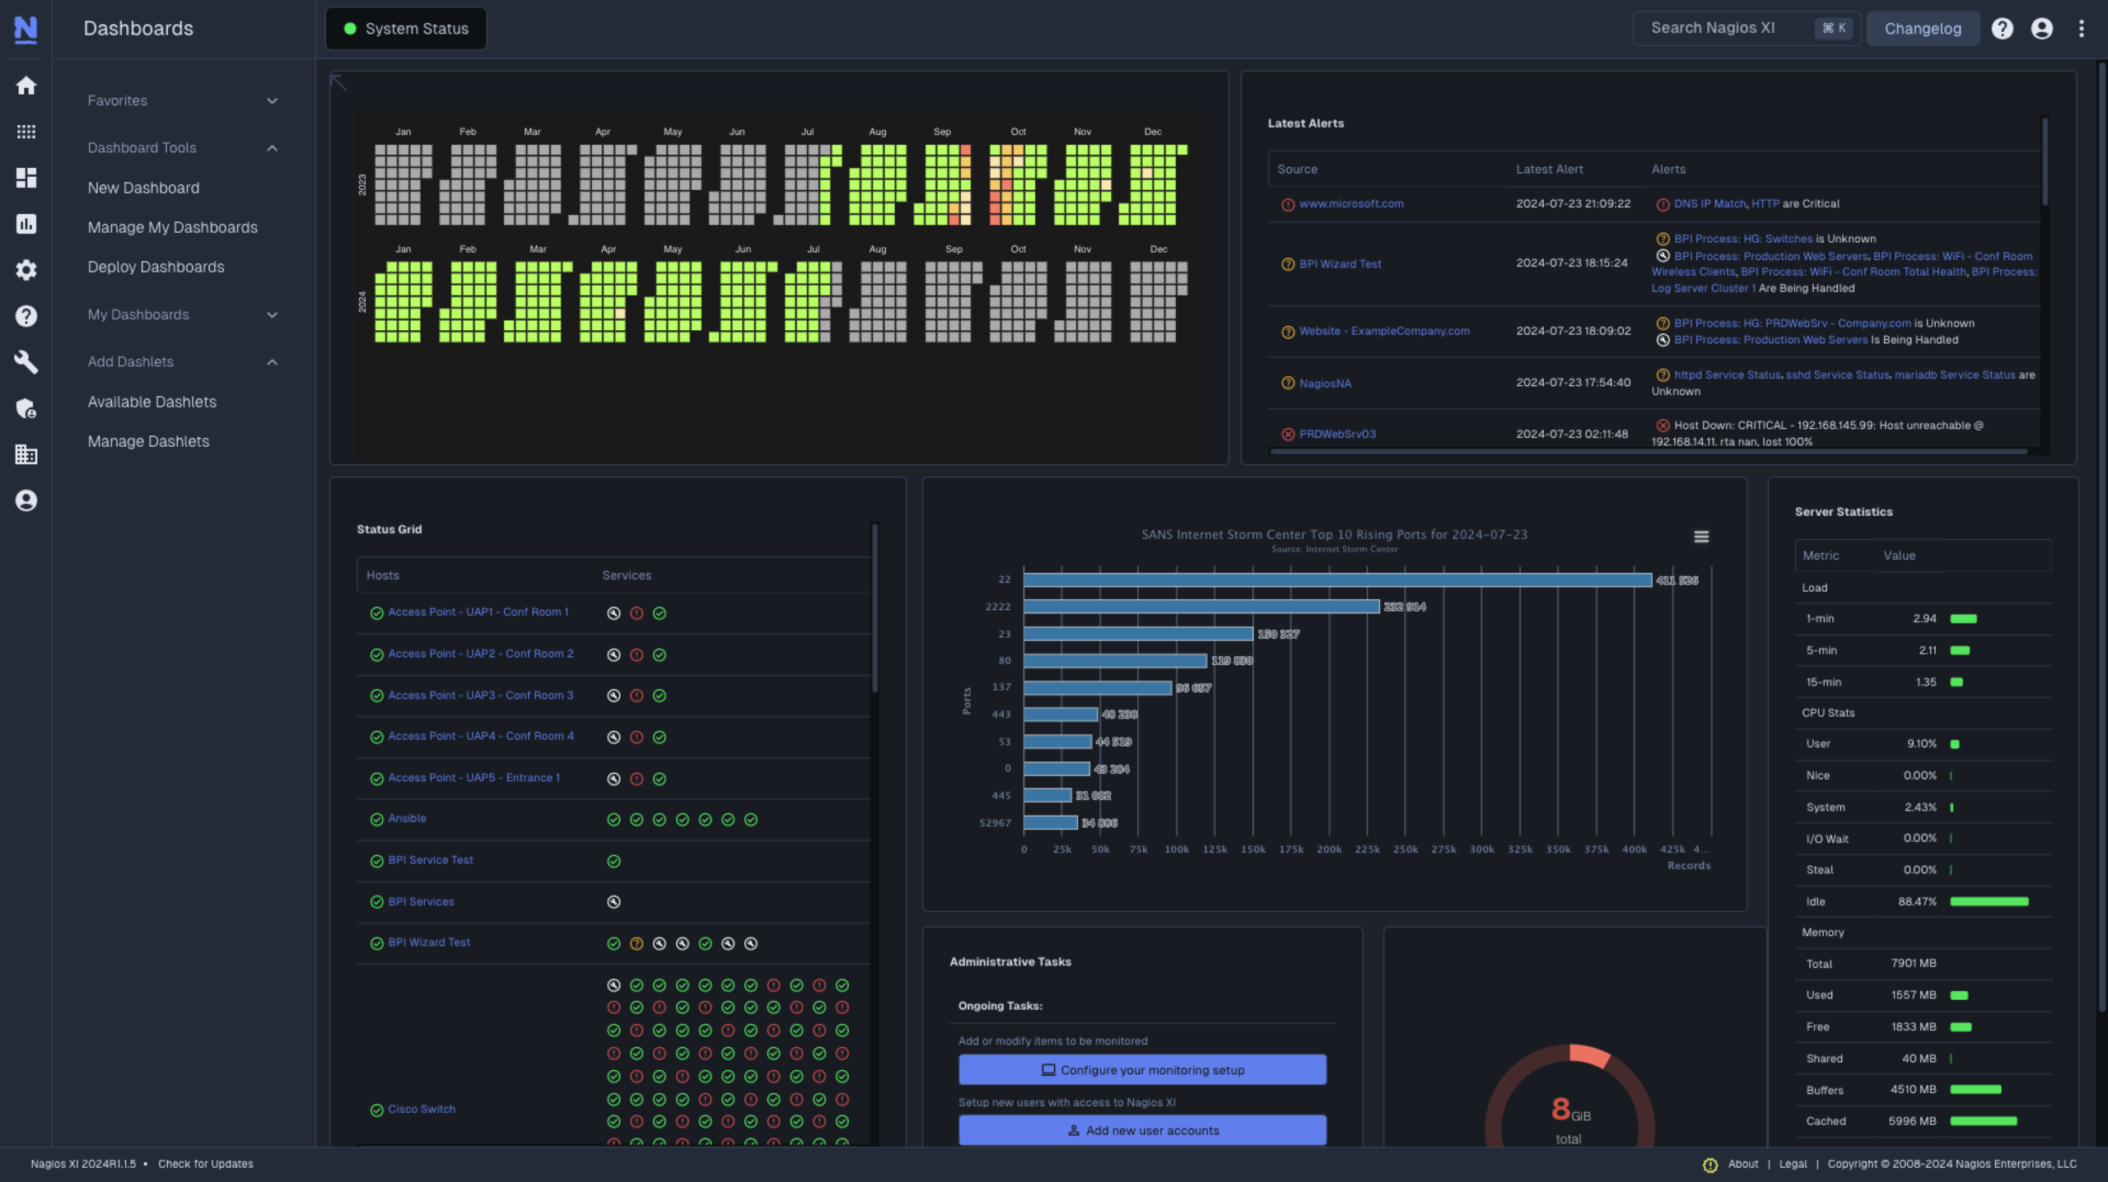Open the three-dot overflow menu in header

2082,28
